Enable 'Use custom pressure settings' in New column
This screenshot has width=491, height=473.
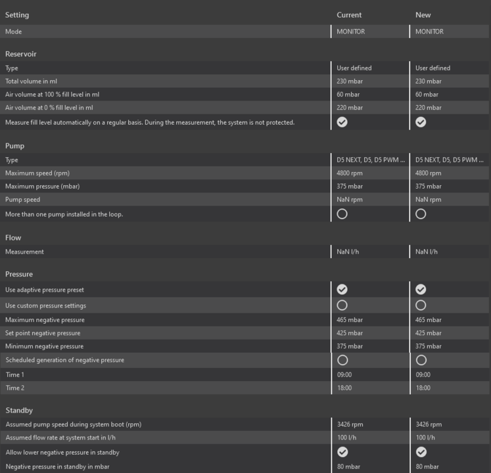tap(421, 305)
